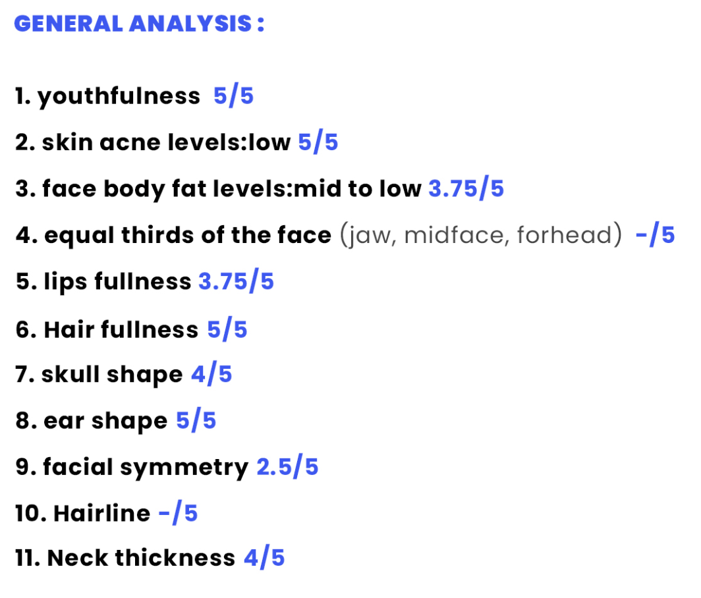Viewport: 701px width, 598px height.
Task: Select the Hair fullness item
Action: [x=132, y=330]
